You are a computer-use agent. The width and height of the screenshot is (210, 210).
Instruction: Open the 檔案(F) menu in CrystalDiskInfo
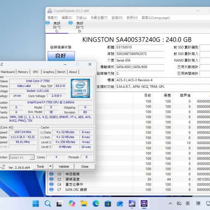pyautogui.click(x=52, y=18)
